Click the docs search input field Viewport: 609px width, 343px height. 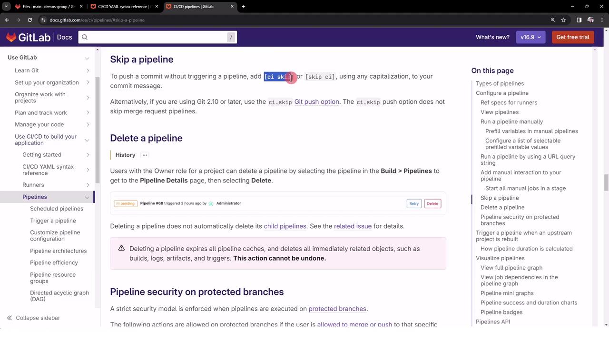[x=157, y=37]
